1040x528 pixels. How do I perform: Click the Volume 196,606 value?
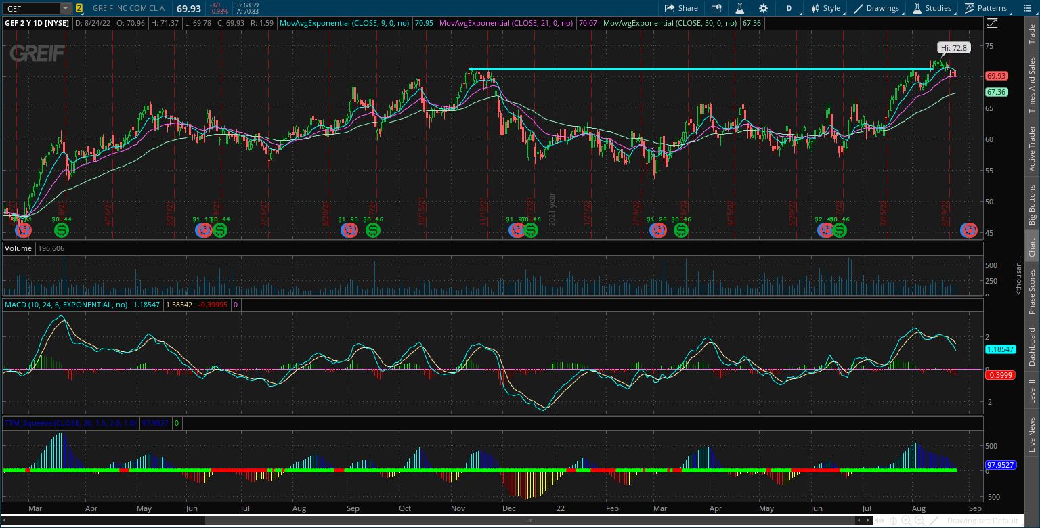click(x=51, y=248)
